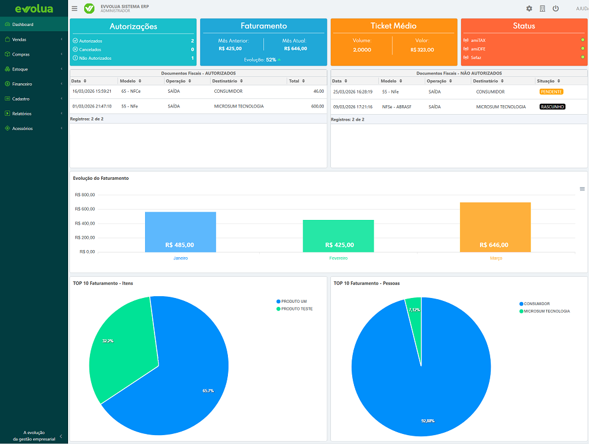This screenshot has height=444, width=589.
Task: Click the orange Março bar
Action: point(495,227)
